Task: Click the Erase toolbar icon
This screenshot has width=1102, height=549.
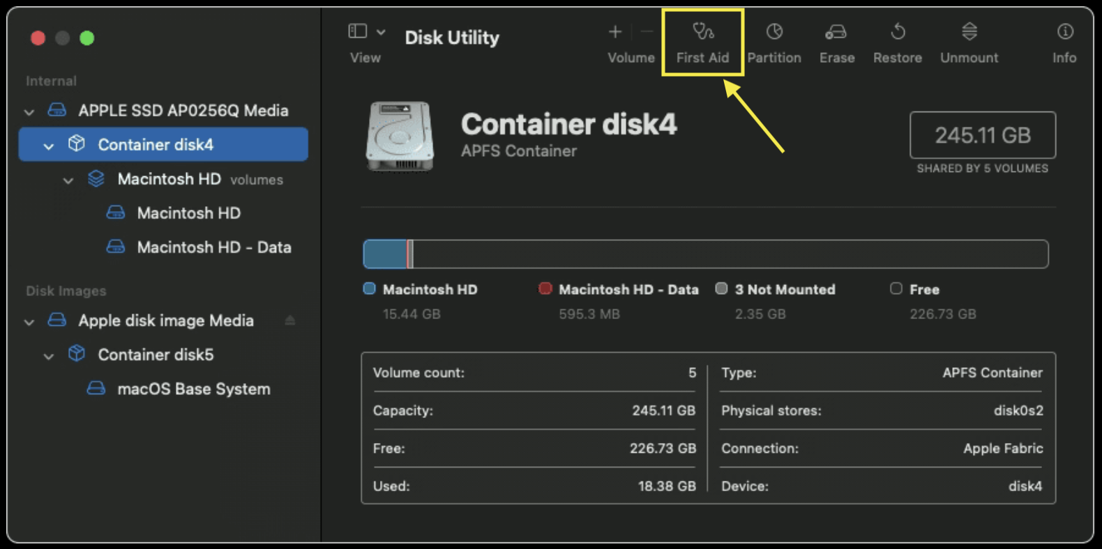Action: pyautogui.click(x=836, y=33)
